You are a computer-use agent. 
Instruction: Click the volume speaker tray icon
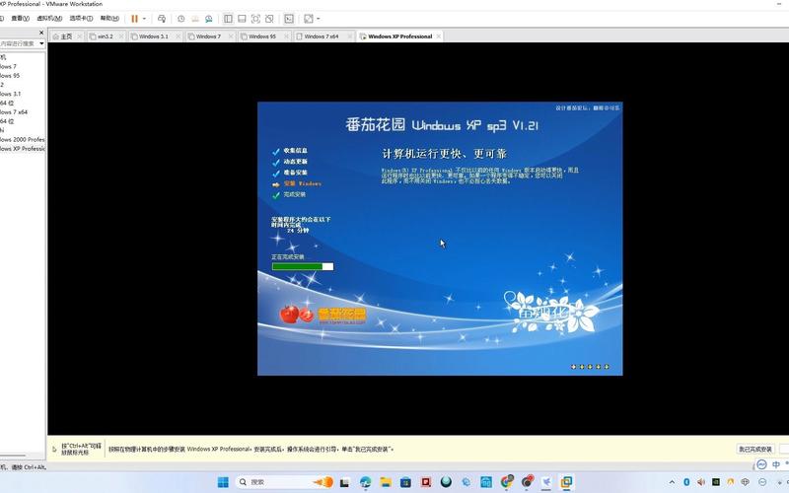click(x=701, y=482)
